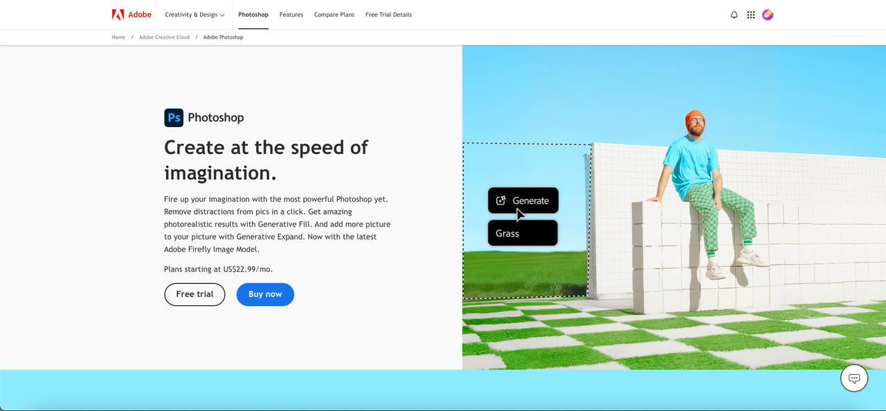Image resolution: width=886 pixels, height=411 pixels.
Task: Click the Grass prompt field in image
Action: (x=523, y=233)
